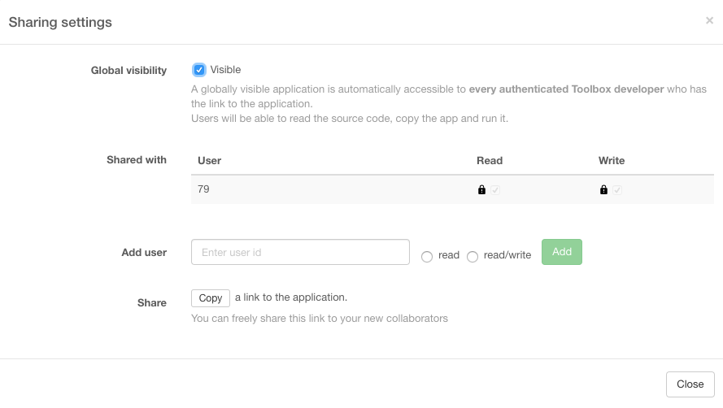
Task: Click the Sharing settings dialog title
Action: coord(60,22)
